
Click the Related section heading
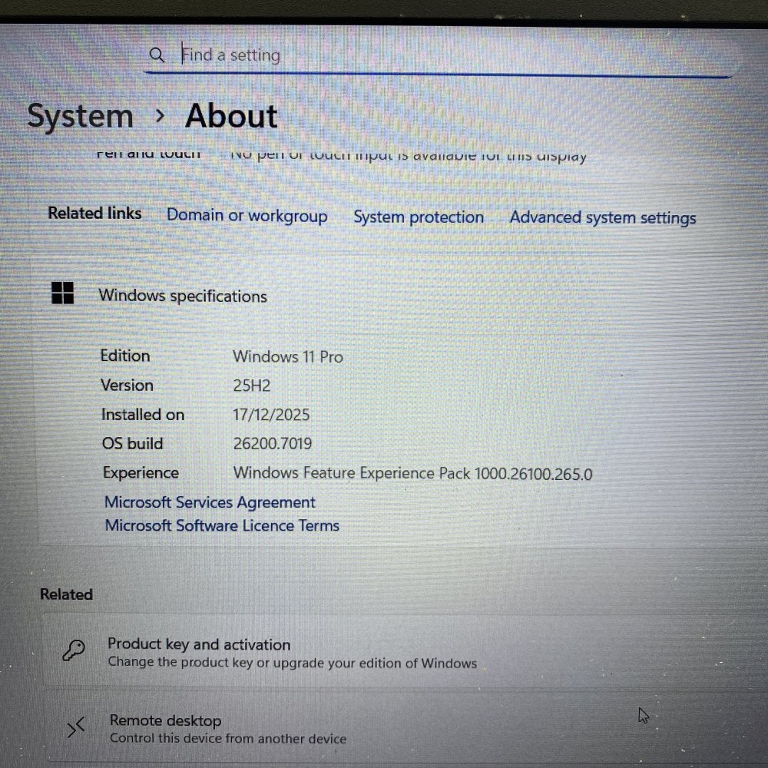(x=66, y=594)
